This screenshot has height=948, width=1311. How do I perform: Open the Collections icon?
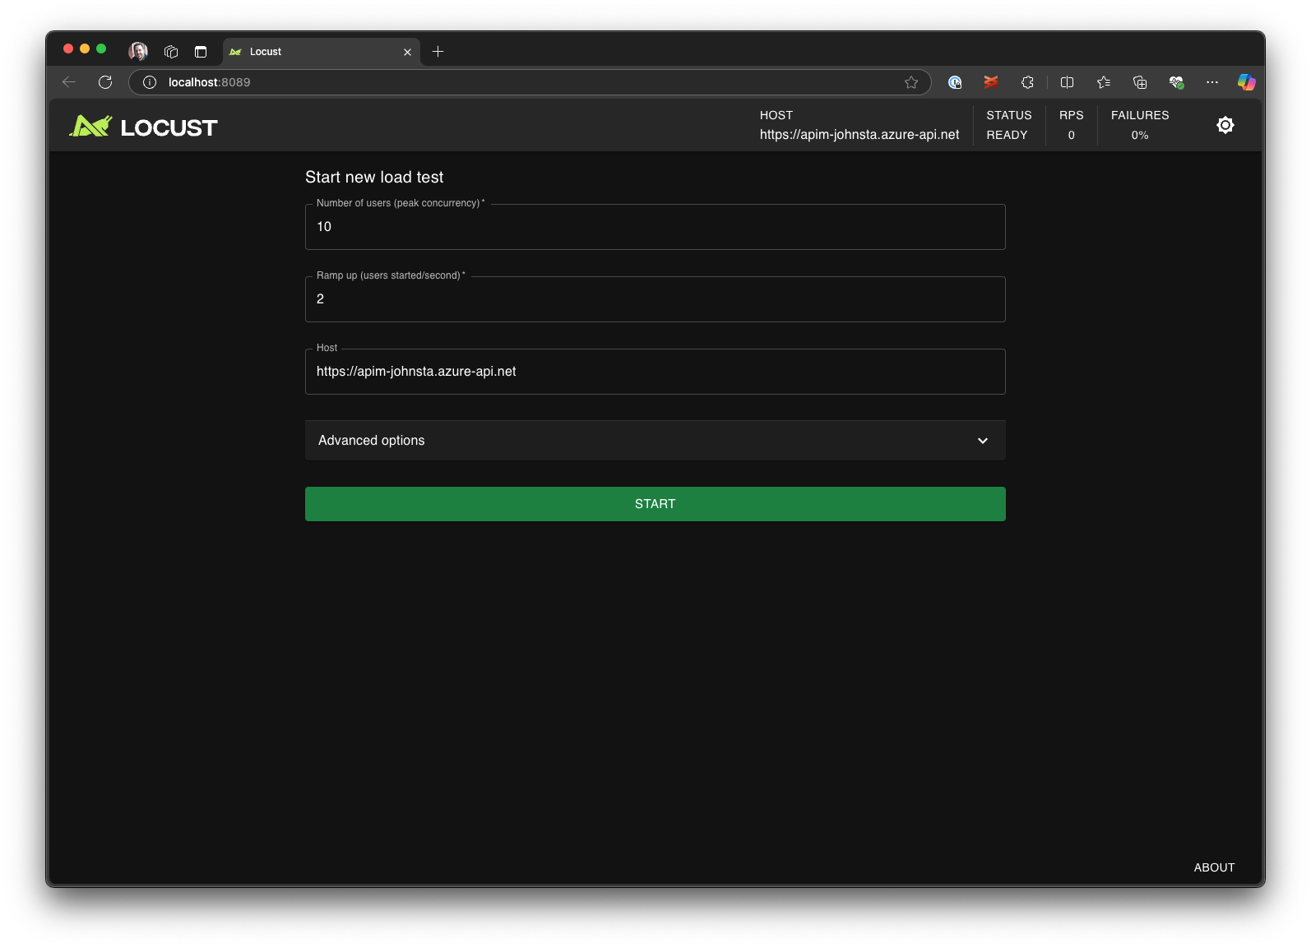pyautogui.click(x=1139, y=82)
